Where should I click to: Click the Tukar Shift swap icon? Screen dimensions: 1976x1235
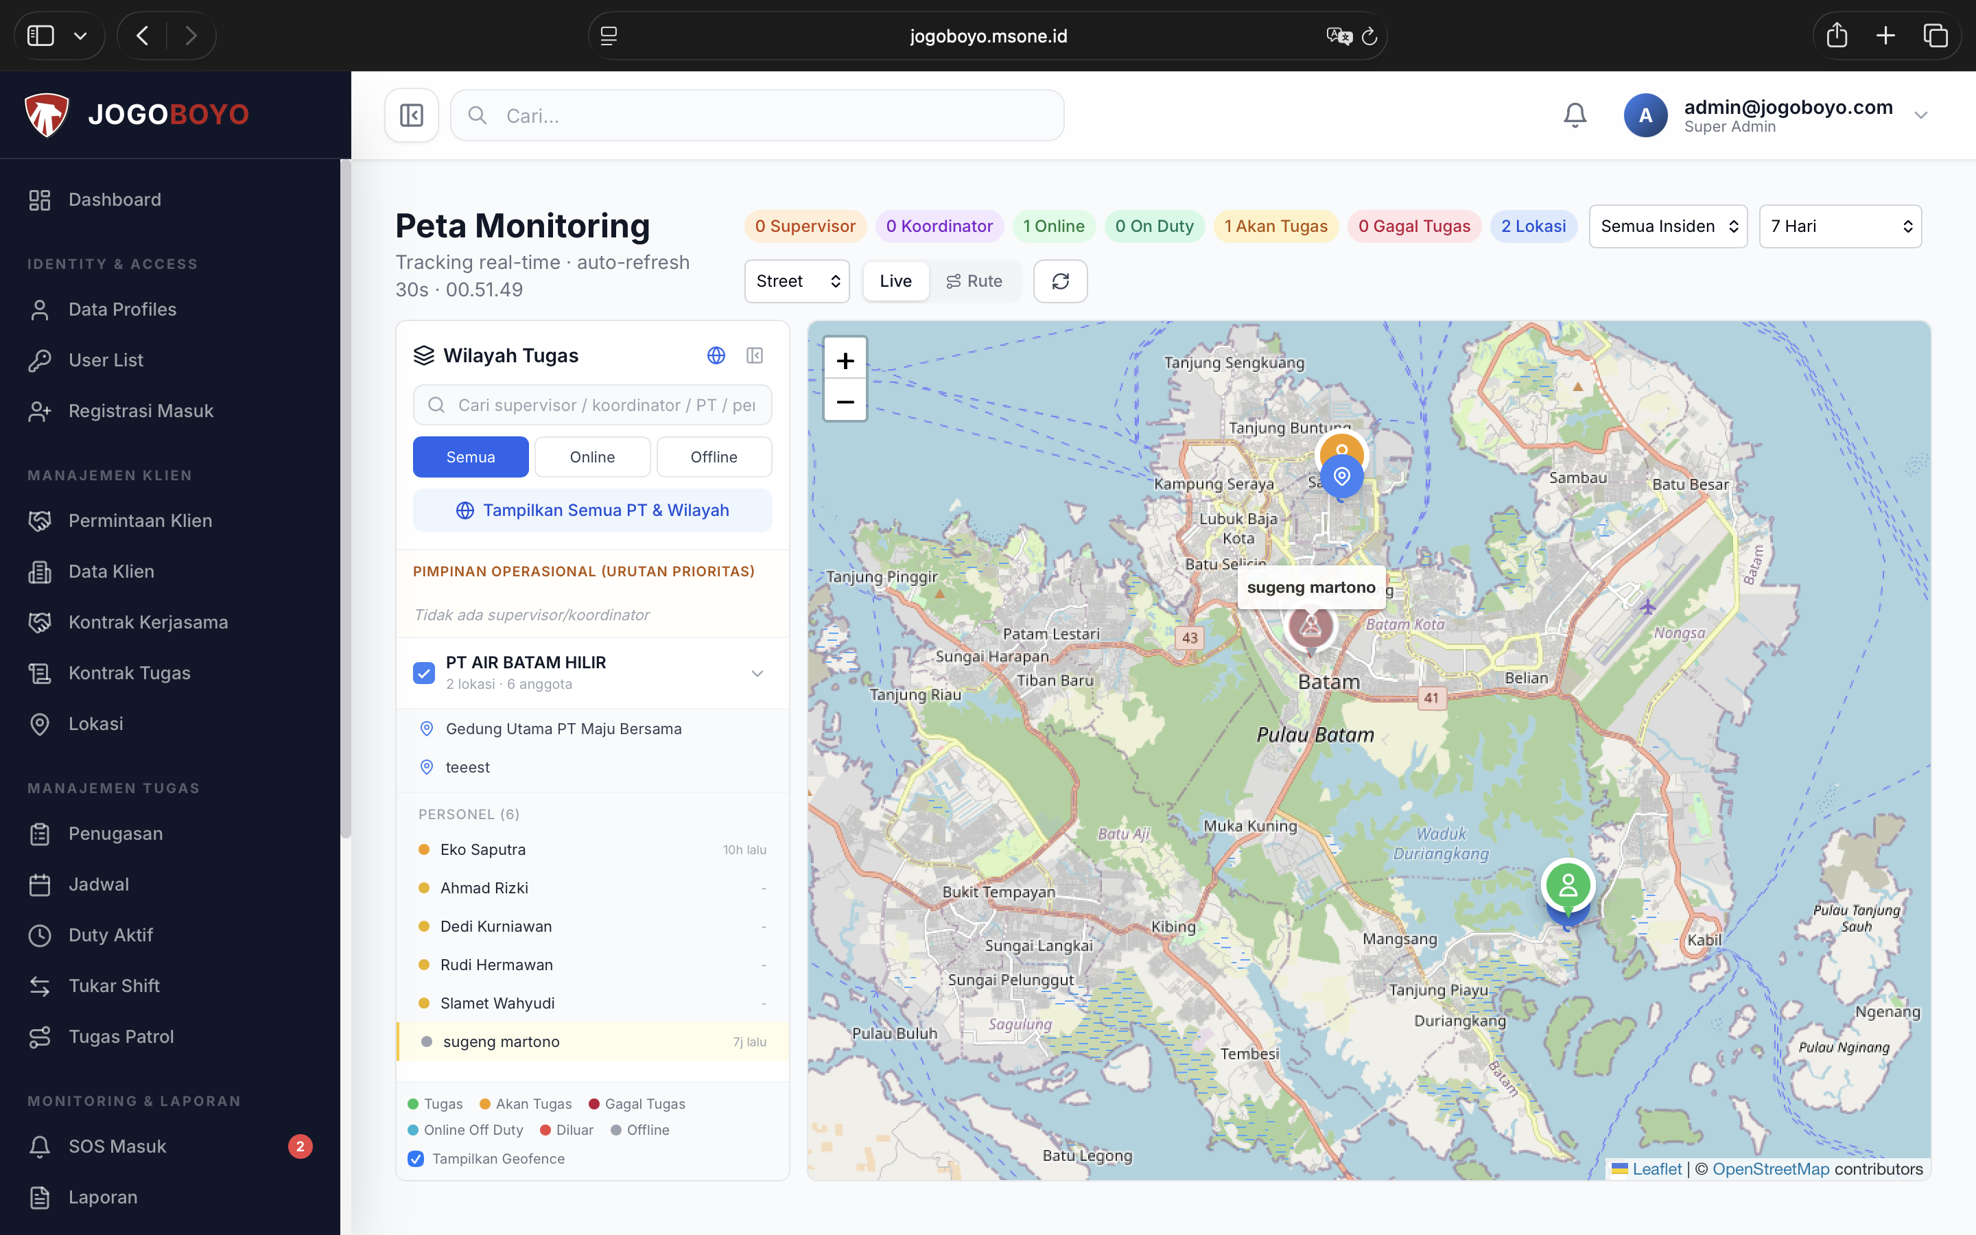(40, 986)
